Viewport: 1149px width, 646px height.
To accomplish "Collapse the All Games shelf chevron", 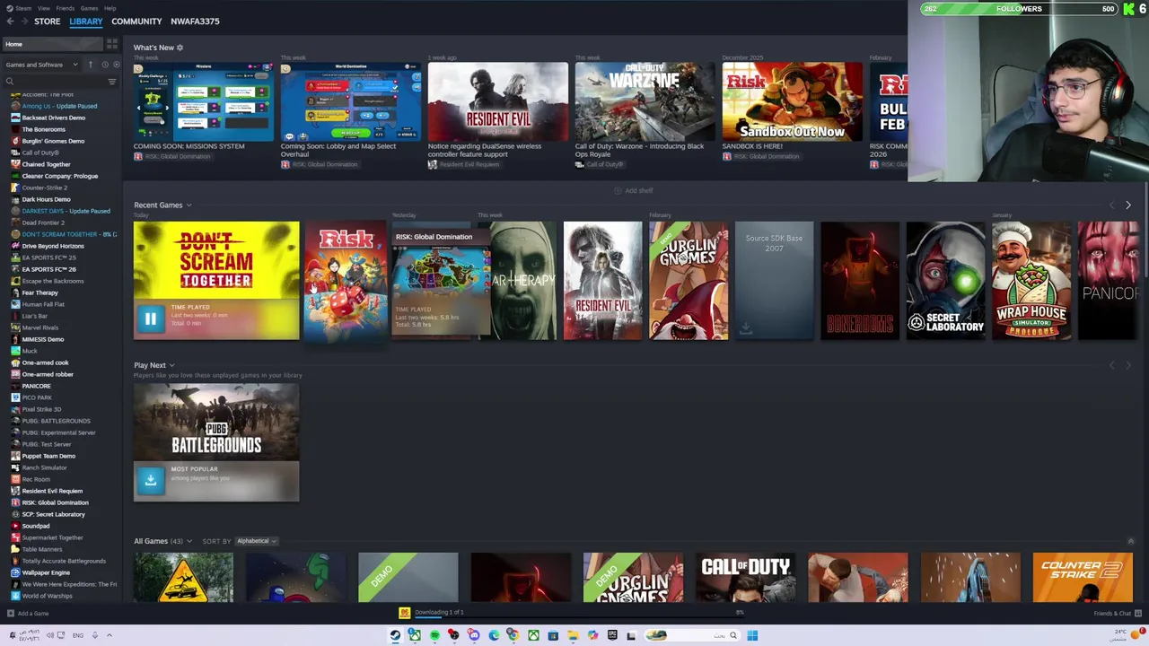I will (x=1130, y=541).
